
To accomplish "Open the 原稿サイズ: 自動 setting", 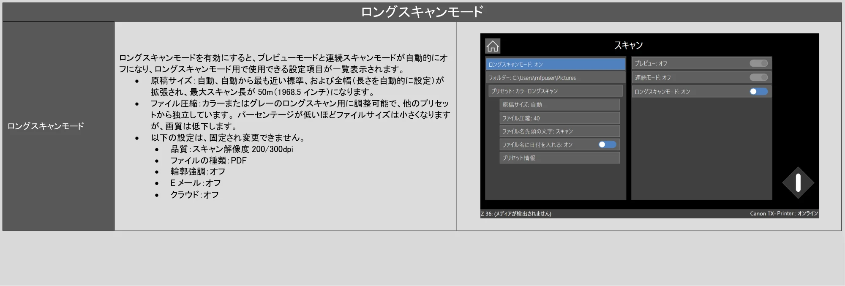I will pos(560,105).
